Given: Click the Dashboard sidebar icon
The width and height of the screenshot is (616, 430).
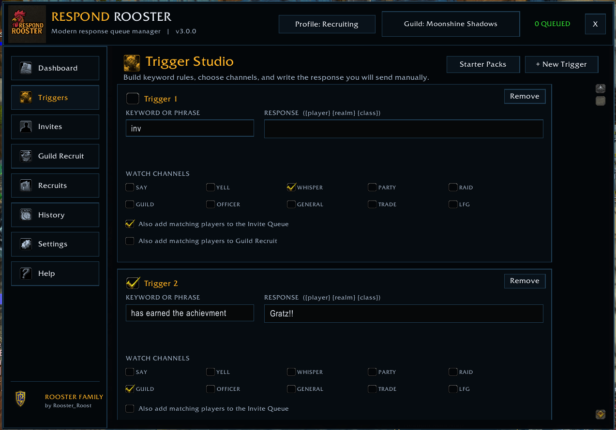Looking at the screenshot, I should coord(26,68).
